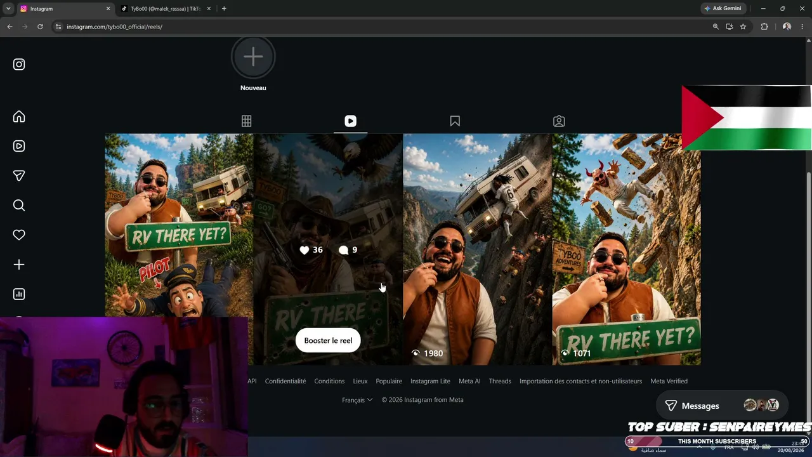This screenshot has height=457, width=812.
Task: Open the reel thumbnail showing 1071 views
Action: point(627,249)
